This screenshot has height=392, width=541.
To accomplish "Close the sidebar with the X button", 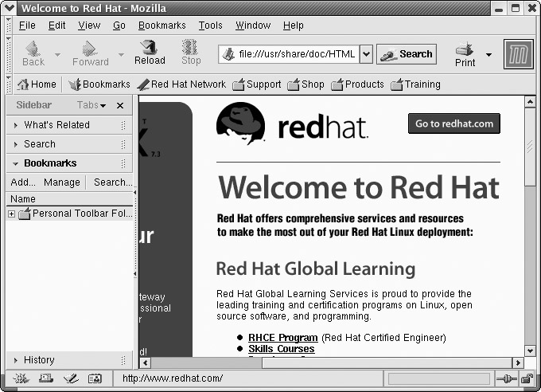I will tap(120, 105).
